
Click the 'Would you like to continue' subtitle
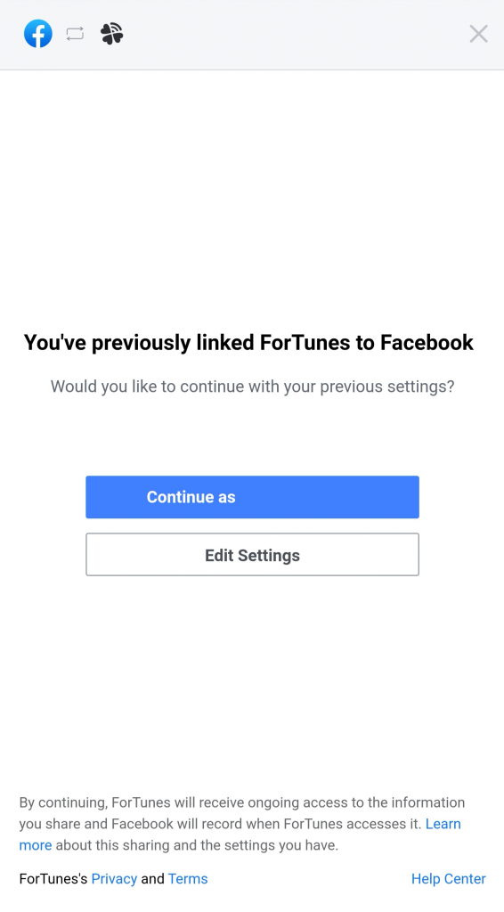252,387
